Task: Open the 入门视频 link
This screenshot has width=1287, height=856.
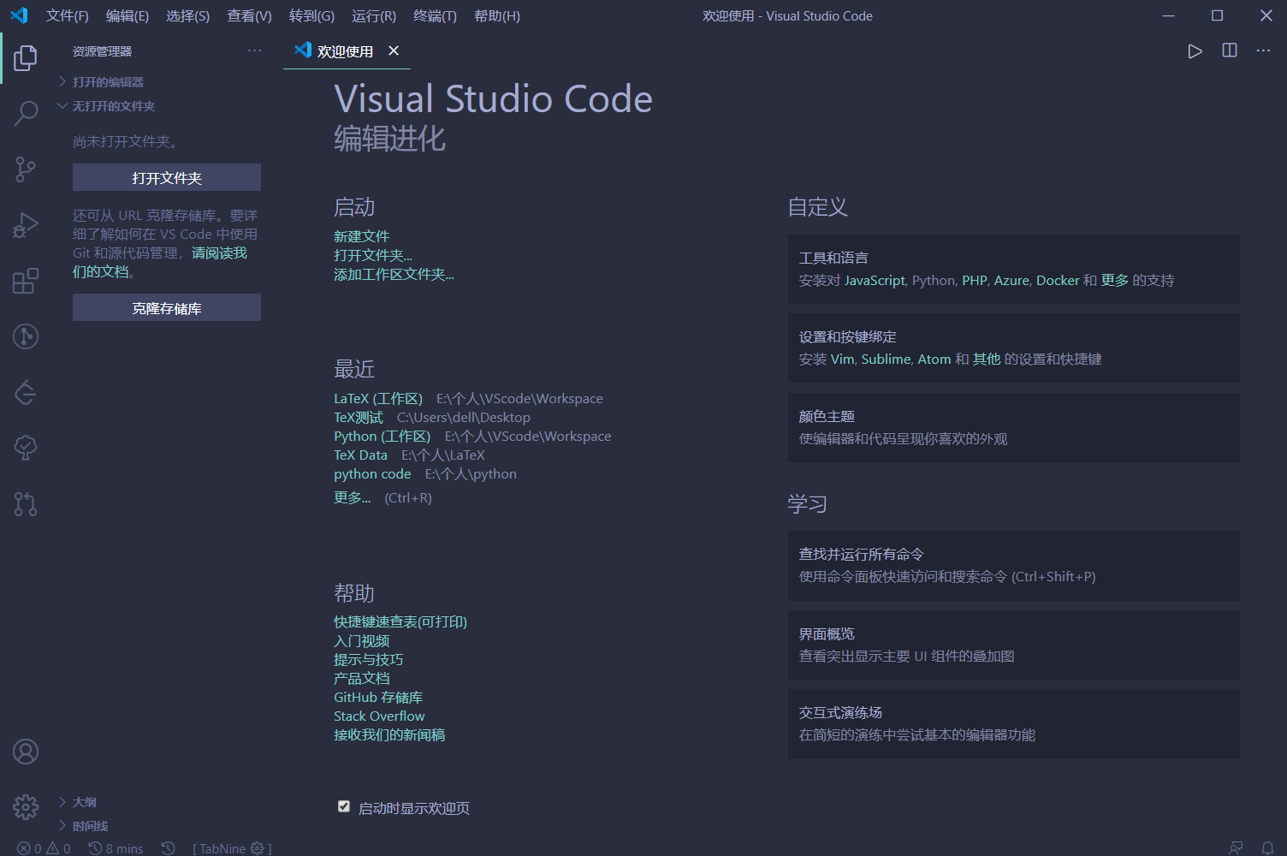Action: 361,641
